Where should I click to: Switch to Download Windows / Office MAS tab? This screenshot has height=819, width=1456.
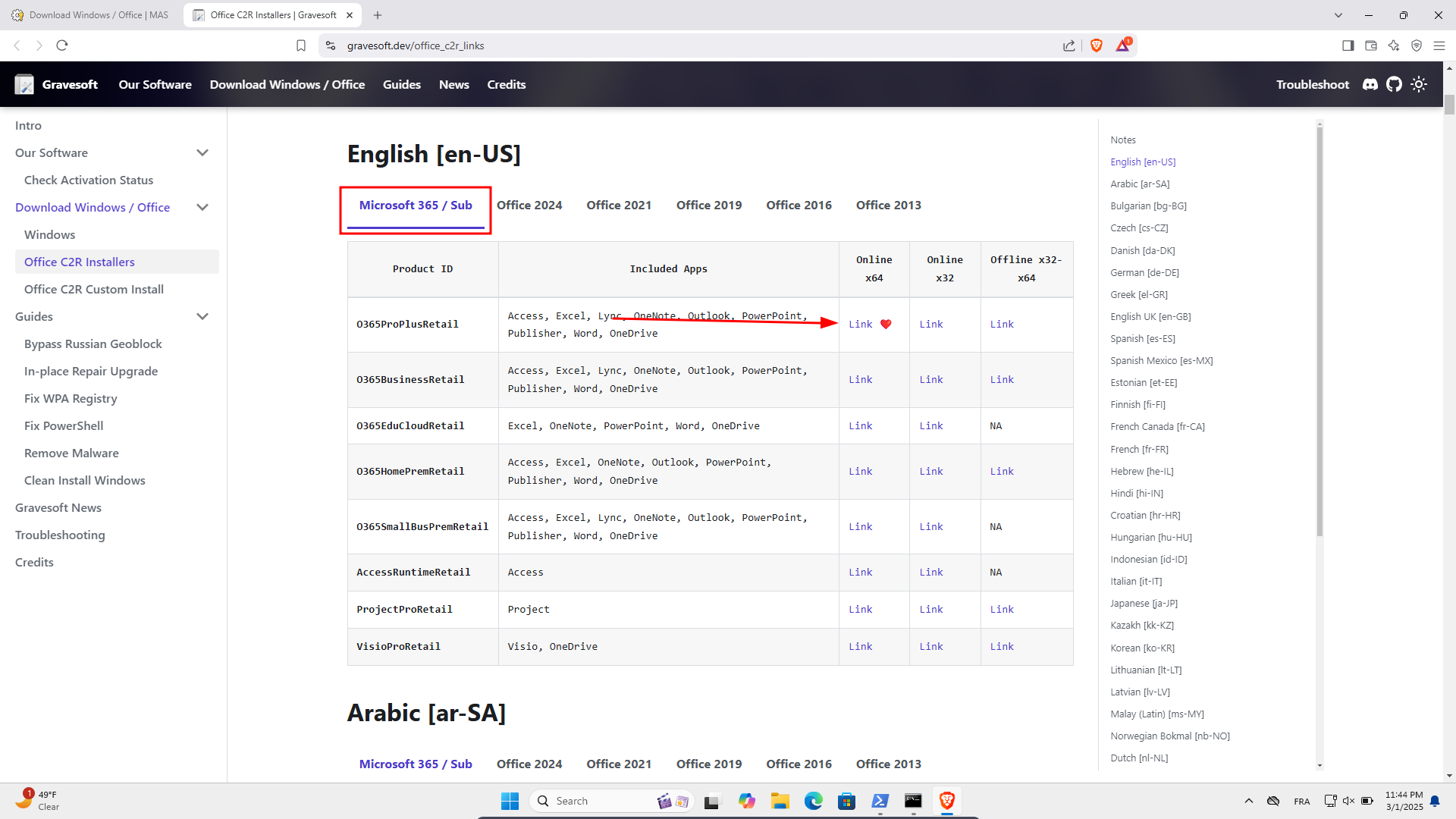pos(91,15)
